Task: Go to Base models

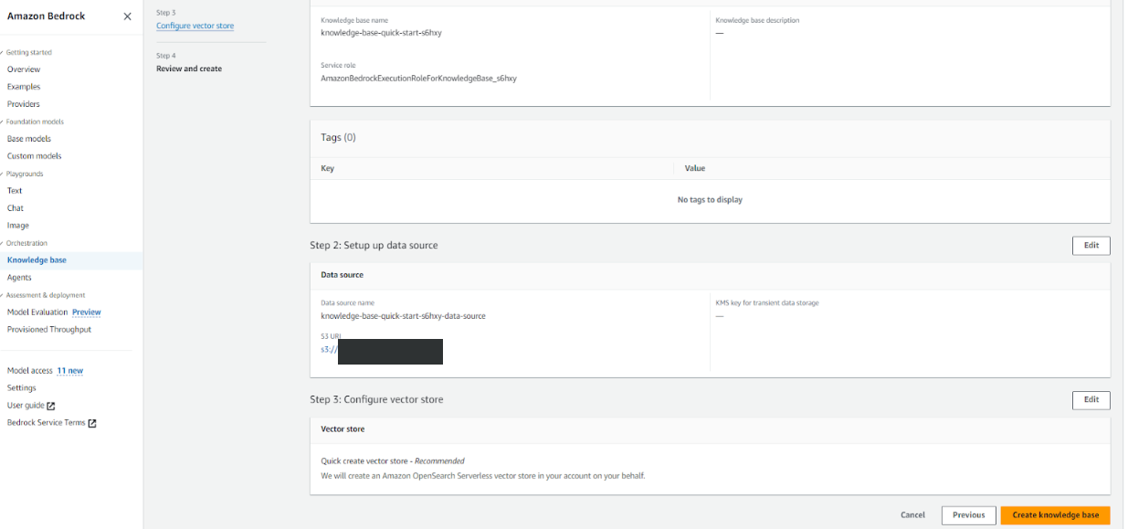Action: [29, 139]
